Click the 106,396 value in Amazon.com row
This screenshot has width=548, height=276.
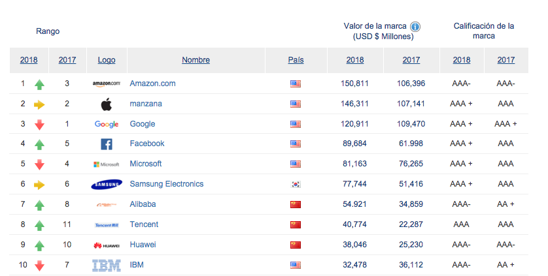[x=411, y=84]
